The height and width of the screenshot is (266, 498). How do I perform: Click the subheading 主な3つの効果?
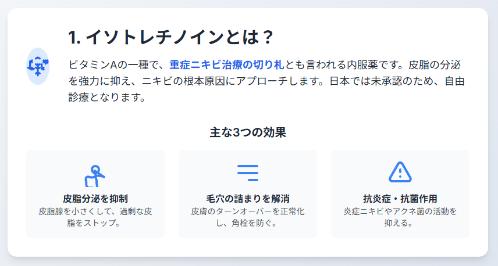[248, 132]
